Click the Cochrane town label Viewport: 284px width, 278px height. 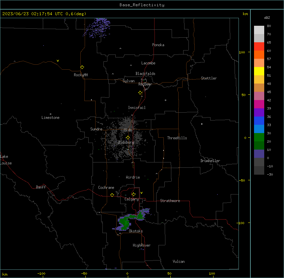click(x=106, y=188)
